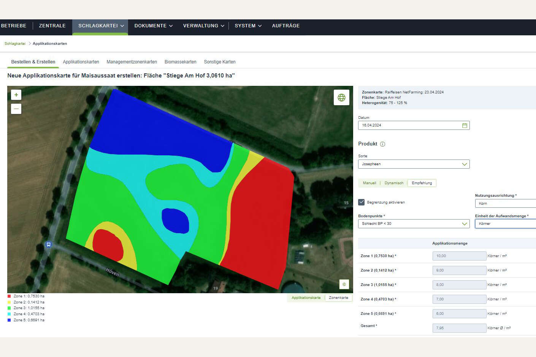Open the Nutzungsausrichtung dropdown Korn

point(506,203)
